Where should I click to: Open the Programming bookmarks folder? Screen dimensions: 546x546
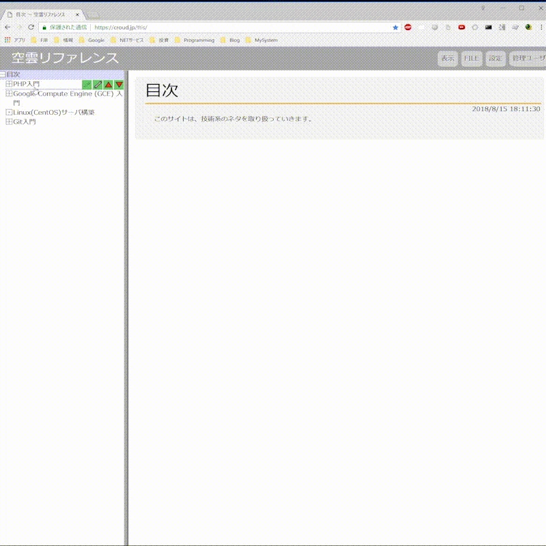pos(195,40)
